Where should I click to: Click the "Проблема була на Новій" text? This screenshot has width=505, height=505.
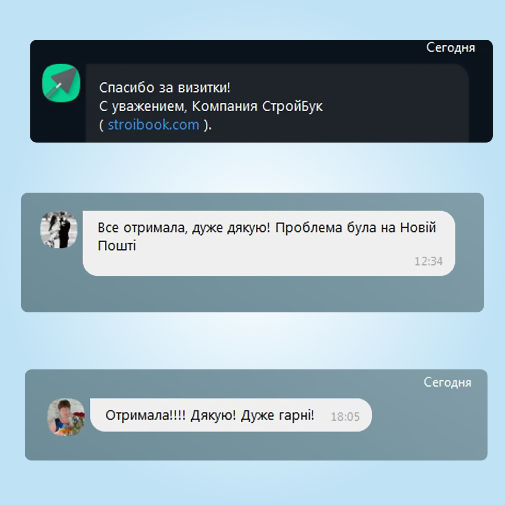point(355,228)
